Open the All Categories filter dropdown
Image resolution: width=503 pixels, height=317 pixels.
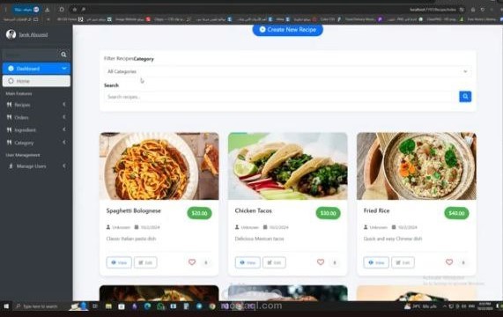[288, 71]
